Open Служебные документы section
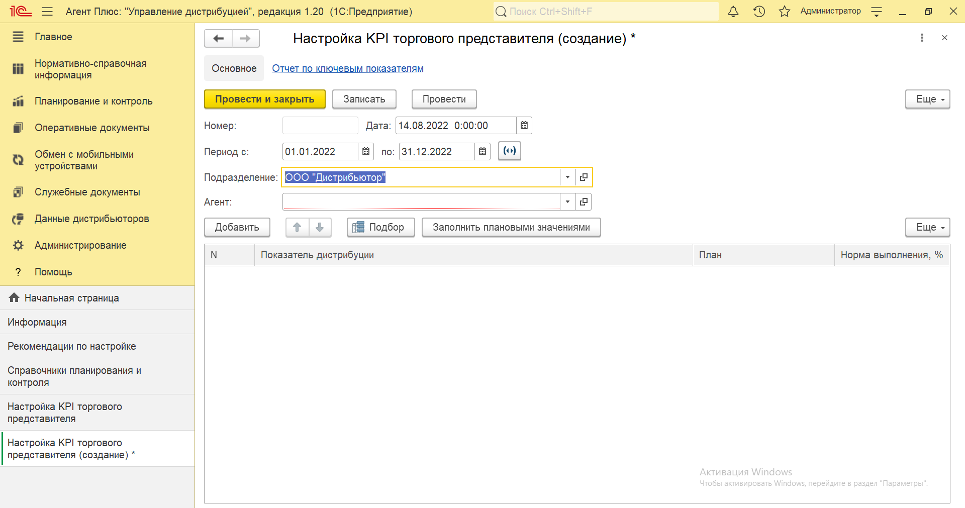965x508 pixels. [97, 192]
